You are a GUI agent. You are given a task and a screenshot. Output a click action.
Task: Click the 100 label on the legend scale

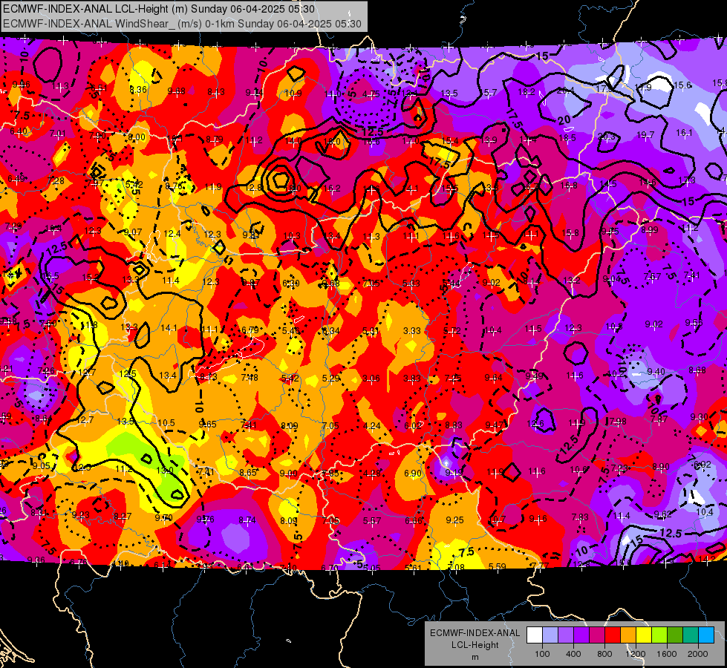coord(542,654)
